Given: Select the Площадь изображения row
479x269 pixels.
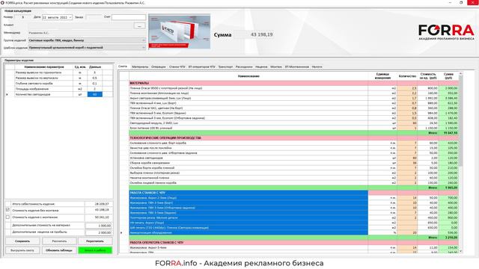Looking at the screenshot, I should point(58,89).
